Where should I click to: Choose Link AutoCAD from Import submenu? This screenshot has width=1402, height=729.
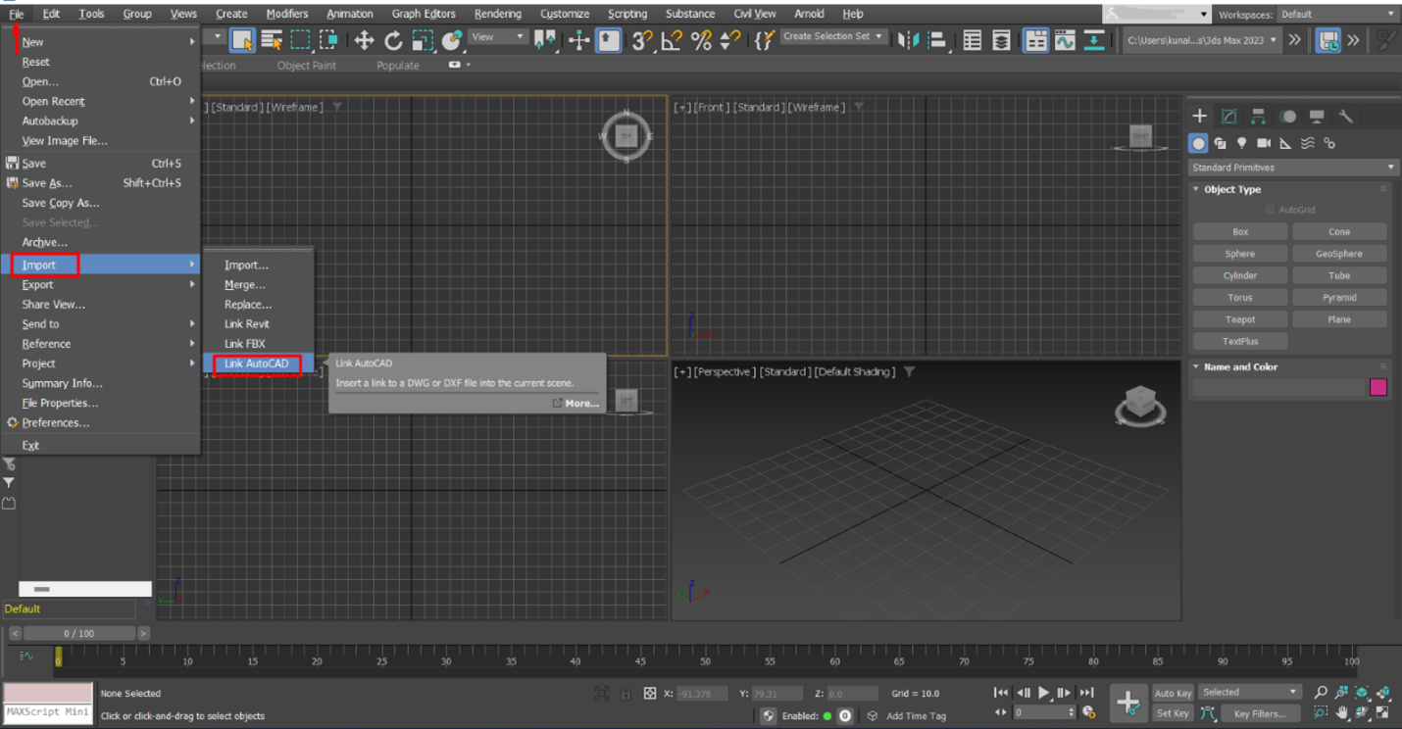(x=257, y=364)
